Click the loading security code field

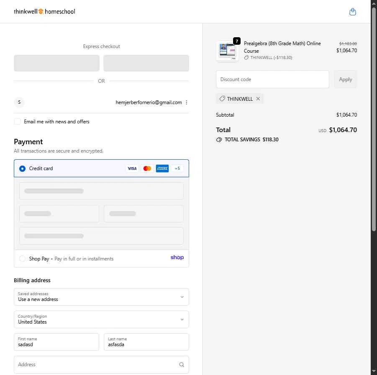click(x=144, y=214)
